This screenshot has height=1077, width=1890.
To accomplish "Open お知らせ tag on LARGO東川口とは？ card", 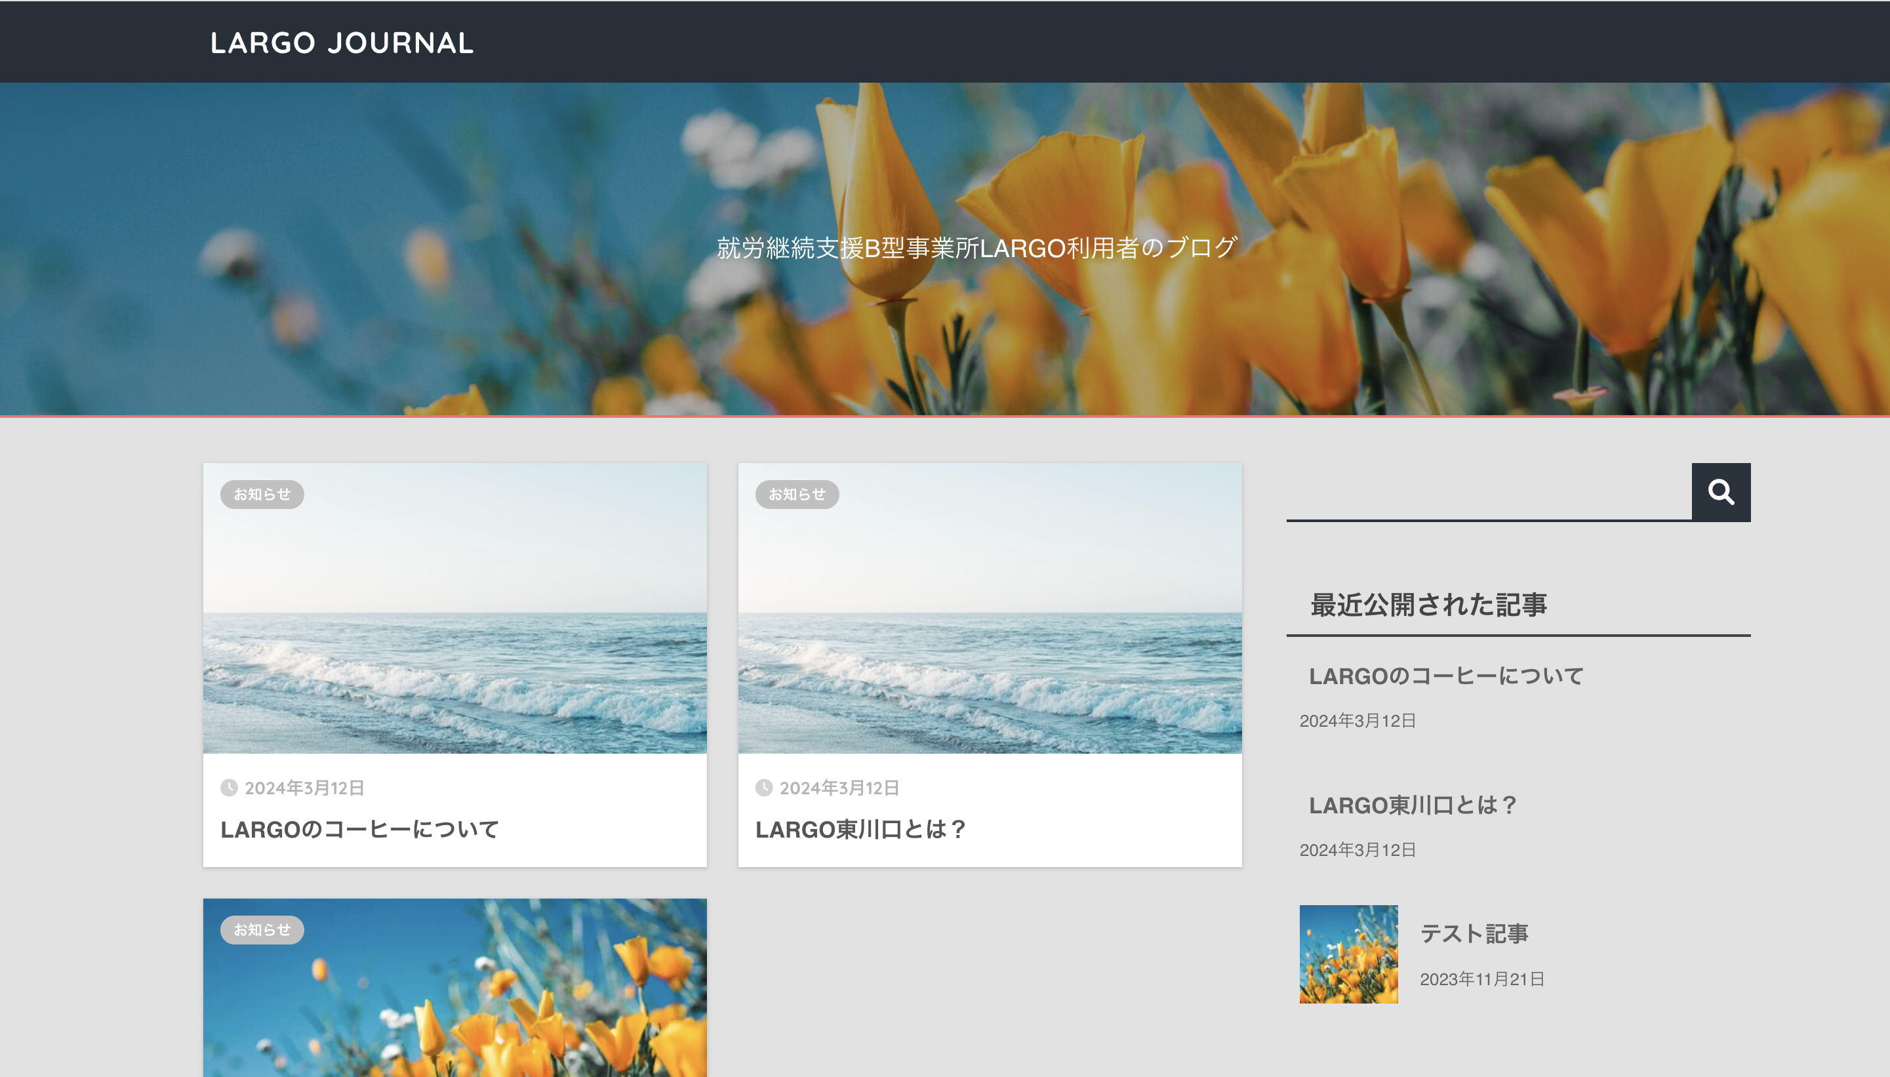I will [x=796, y=494].
